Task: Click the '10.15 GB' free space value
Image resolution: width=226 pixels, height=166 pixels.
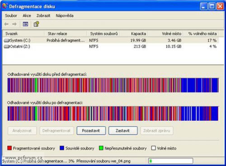Action: 174,47
